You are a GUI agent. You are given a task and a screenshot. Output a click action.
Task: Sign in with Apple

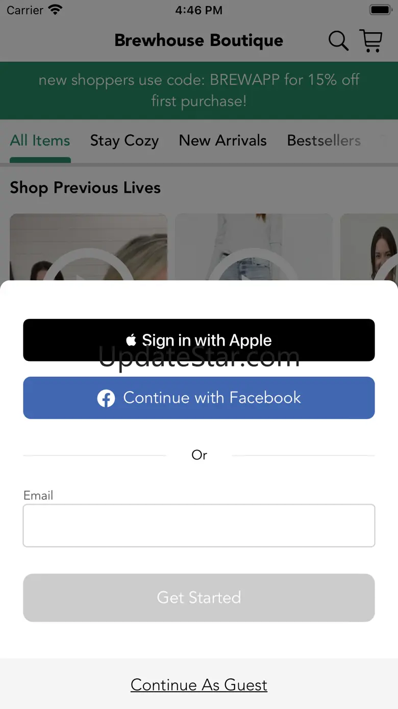coord(199,340)
